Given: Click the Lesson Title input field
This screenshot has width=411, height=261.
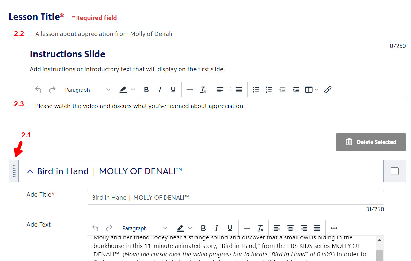Looking at the screenshot, I should click(x=217, y=34).
